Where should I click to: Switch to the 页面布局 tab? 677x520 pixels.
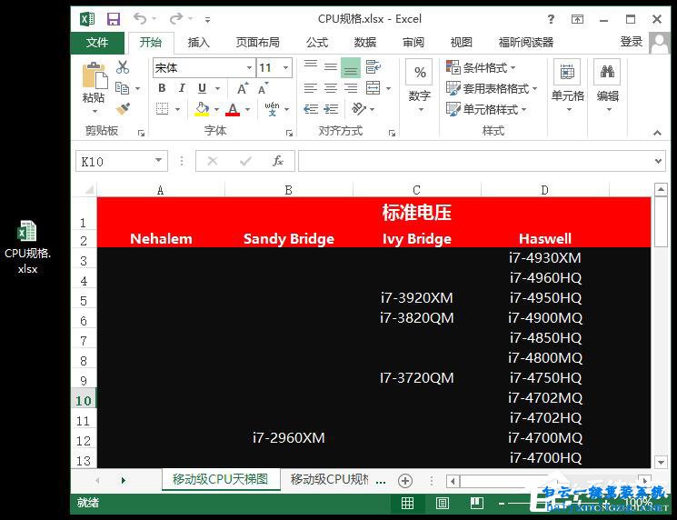click(258, 43)
